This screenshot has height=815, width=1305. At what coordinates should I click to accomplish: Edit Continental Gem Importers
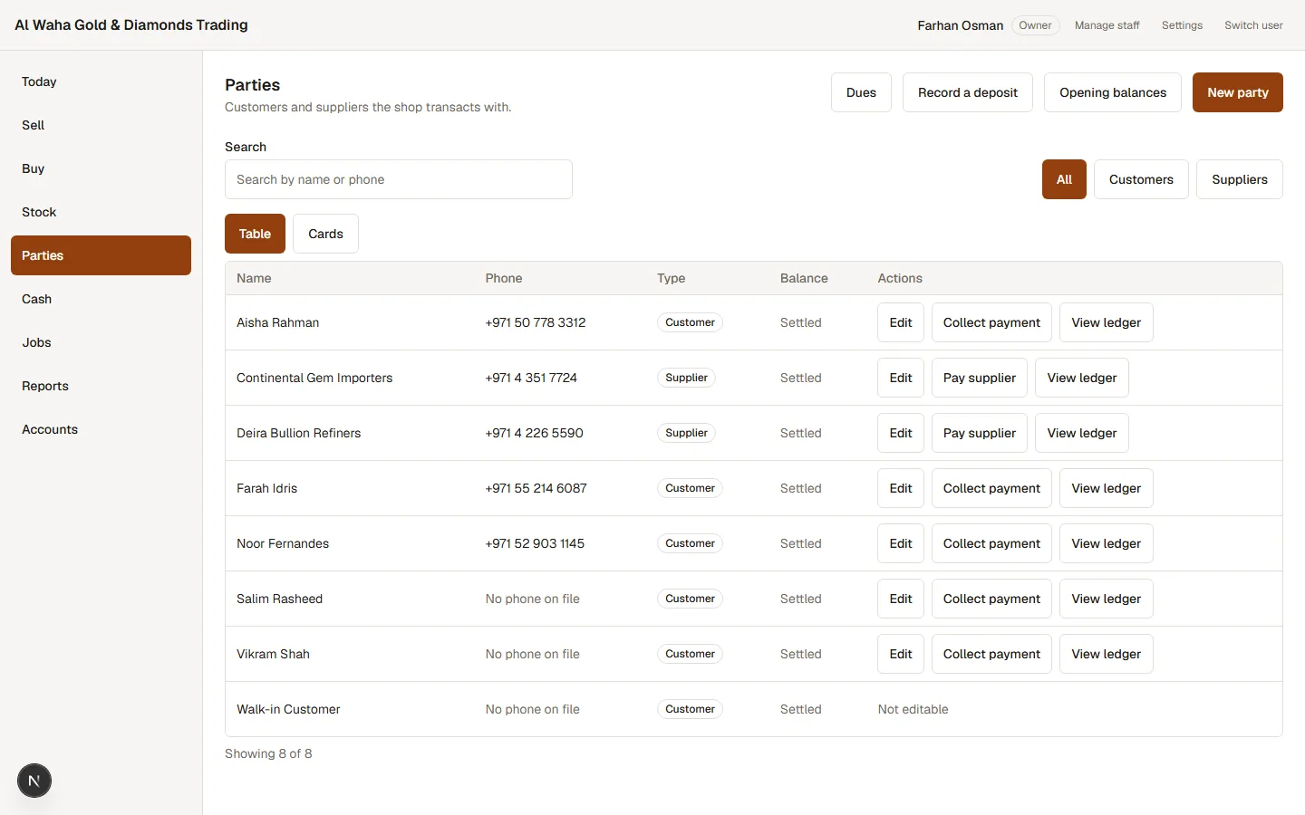tap(901, 378)
